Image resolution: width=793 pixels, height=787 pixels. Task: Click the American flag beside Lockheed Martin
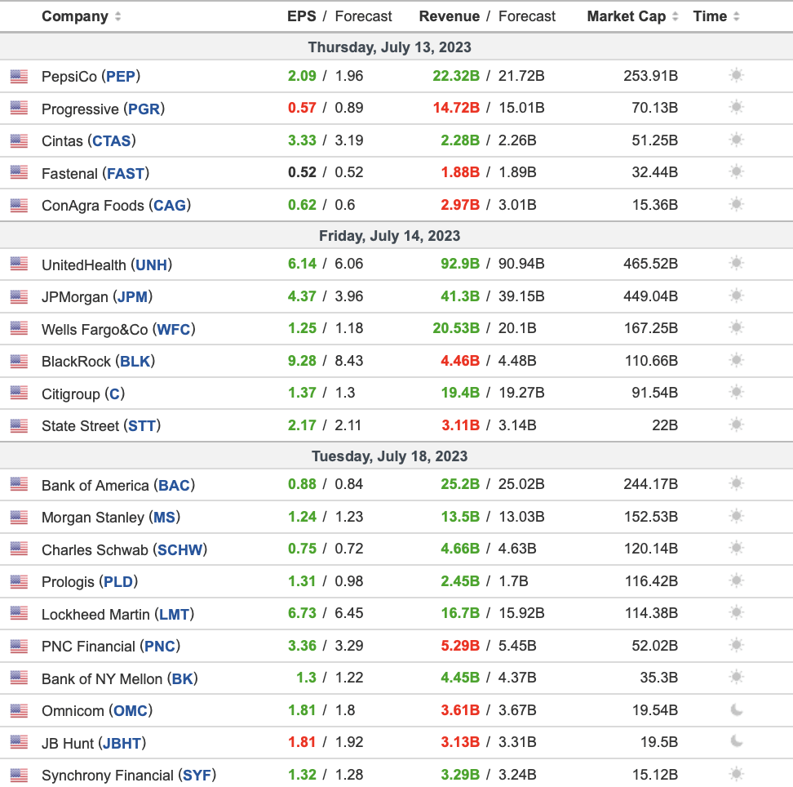pyautogui.click(x=18, y=613)
